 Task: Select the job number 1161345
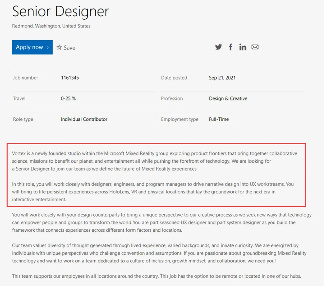[x=70, y=78]
